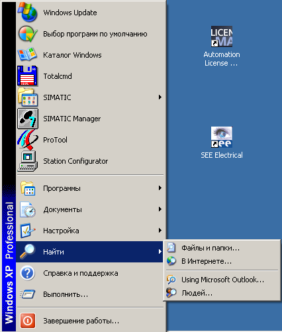Open Station Configurator menu entry
Viewport: 282px width, 332px height.
(x=90, y=161)
